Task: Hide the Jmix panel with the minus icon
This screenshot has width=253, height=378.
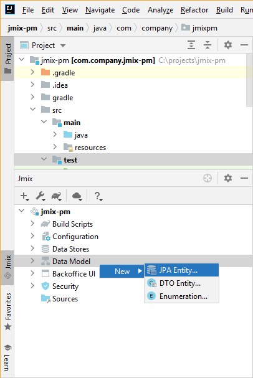Action: tap(244, 178)
